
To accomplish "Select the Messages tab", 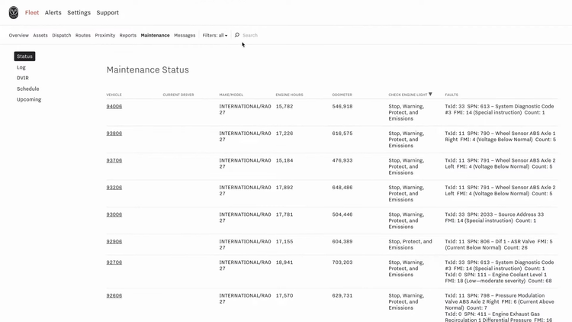I will (x=185, y=35).
